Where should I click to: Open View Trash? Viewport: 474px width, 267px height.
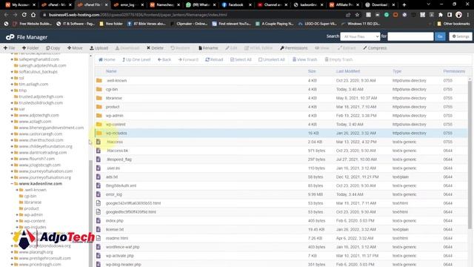304,59
